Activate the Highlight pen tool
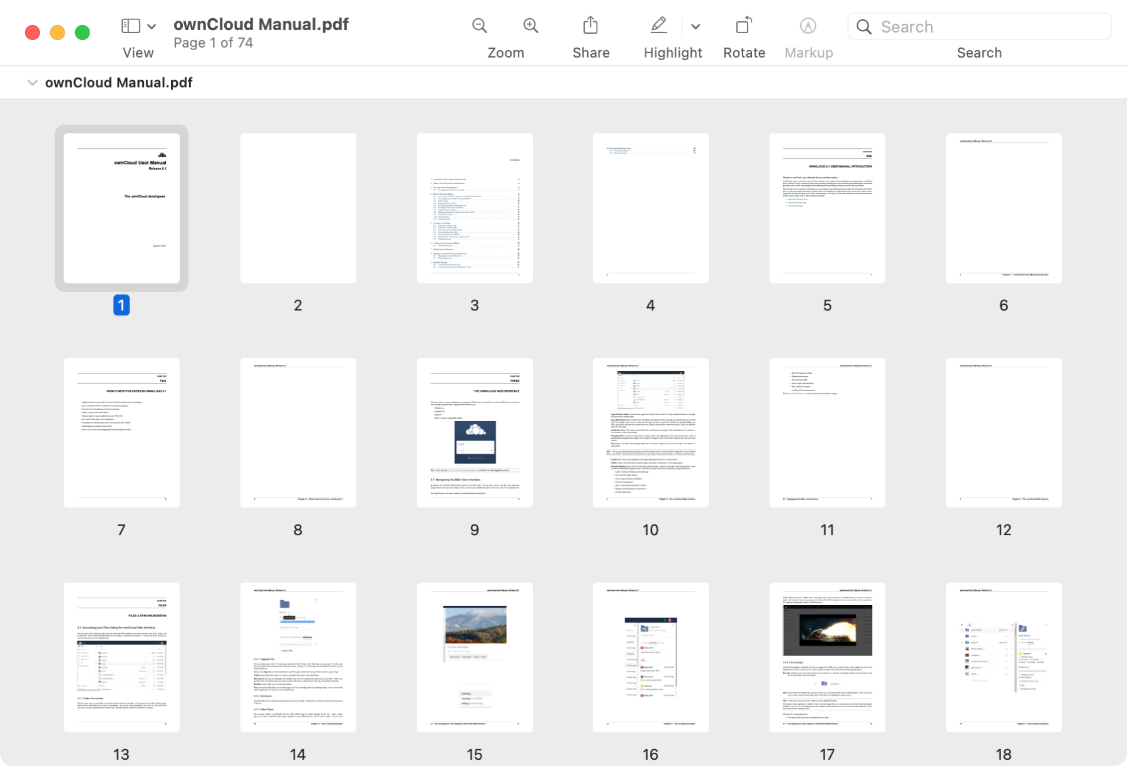 [659, 26]
